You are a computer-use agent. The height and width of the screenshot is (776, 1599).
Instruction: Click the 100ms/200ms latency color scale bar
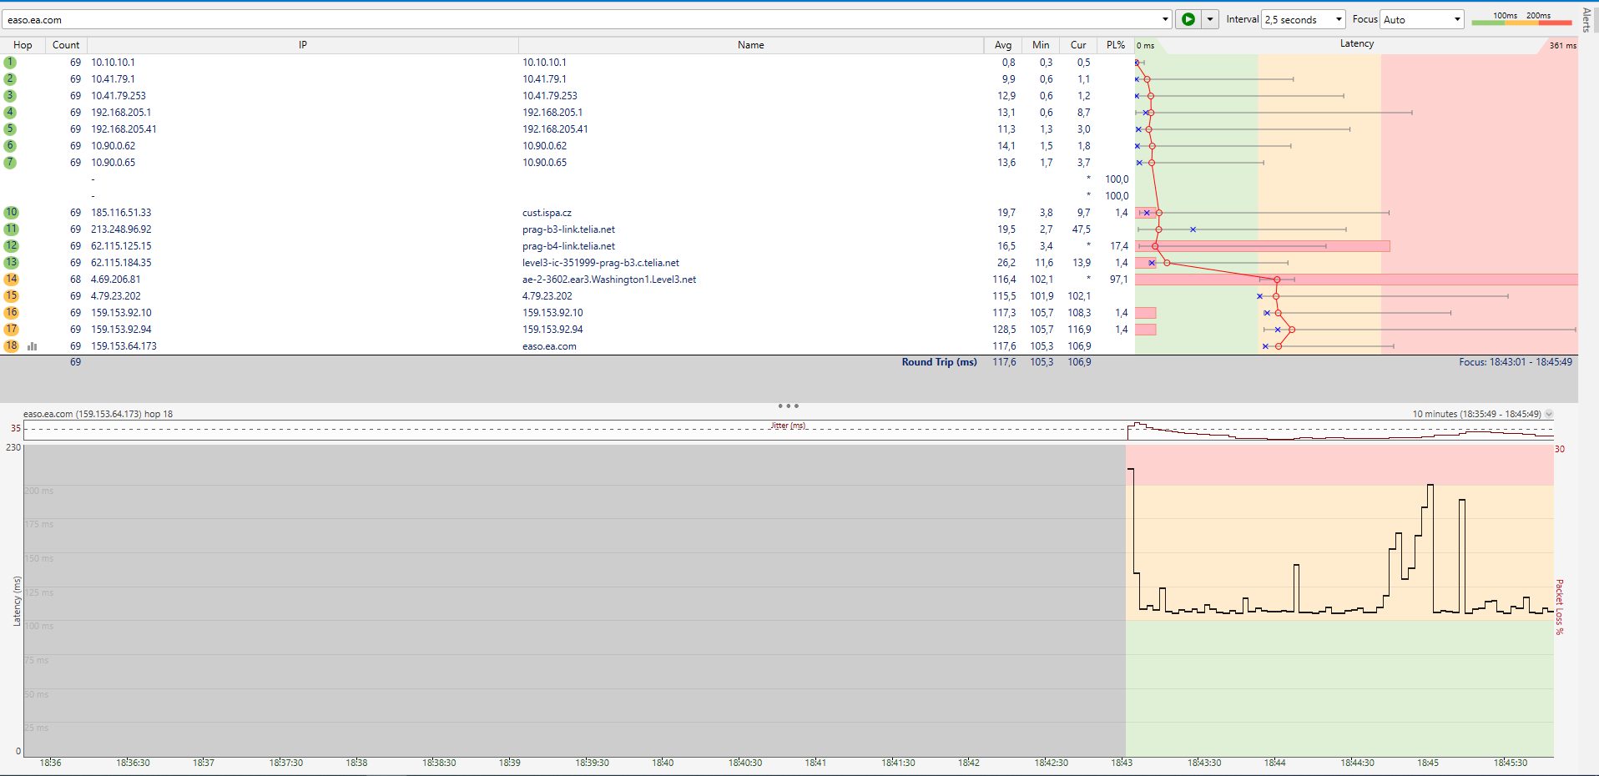(x=1521, y=20)
